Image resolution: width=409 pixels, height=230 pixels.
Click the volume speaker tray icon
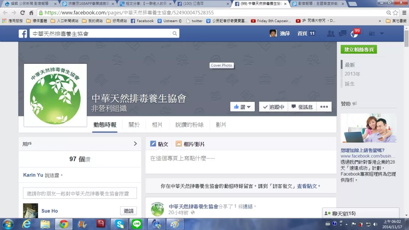point(375,224)
